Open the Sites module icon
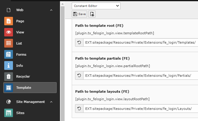 point(9,113)
